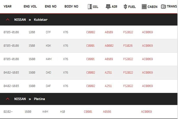Open fuel filter FS2022 for D4F engine
Image resolution: width=178 pixels, height=119 pixels.
pyautogui.click(x=128, y=86)
